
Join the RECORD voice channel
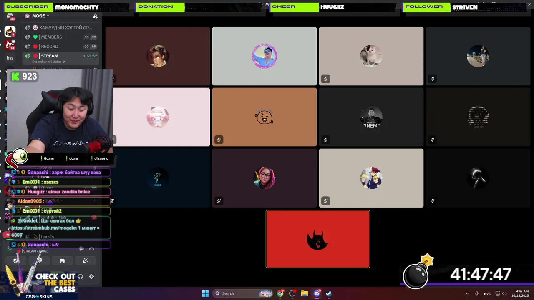tap(60, 47)
